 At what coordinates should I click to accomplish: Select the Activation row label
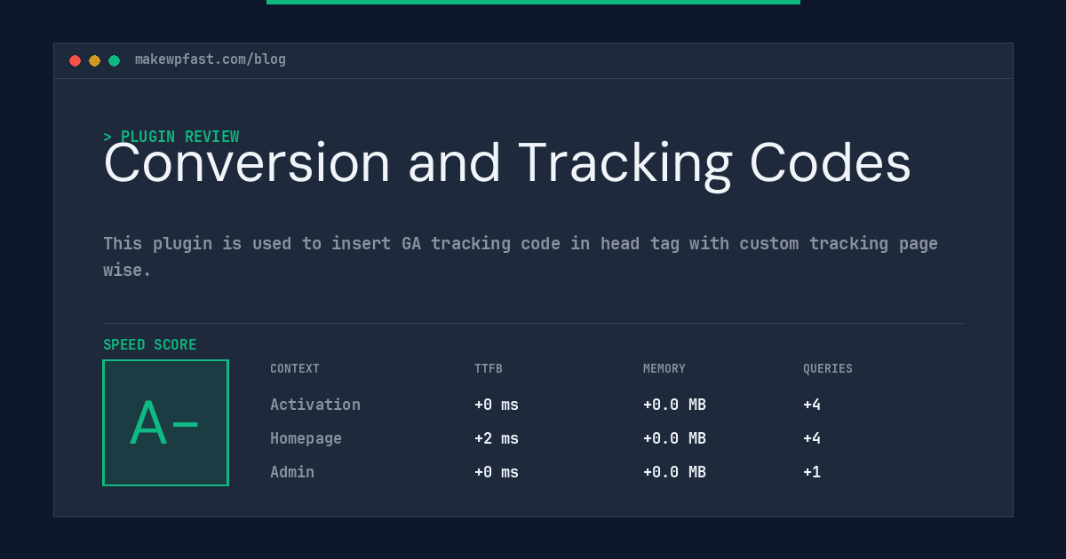point(315,405)
